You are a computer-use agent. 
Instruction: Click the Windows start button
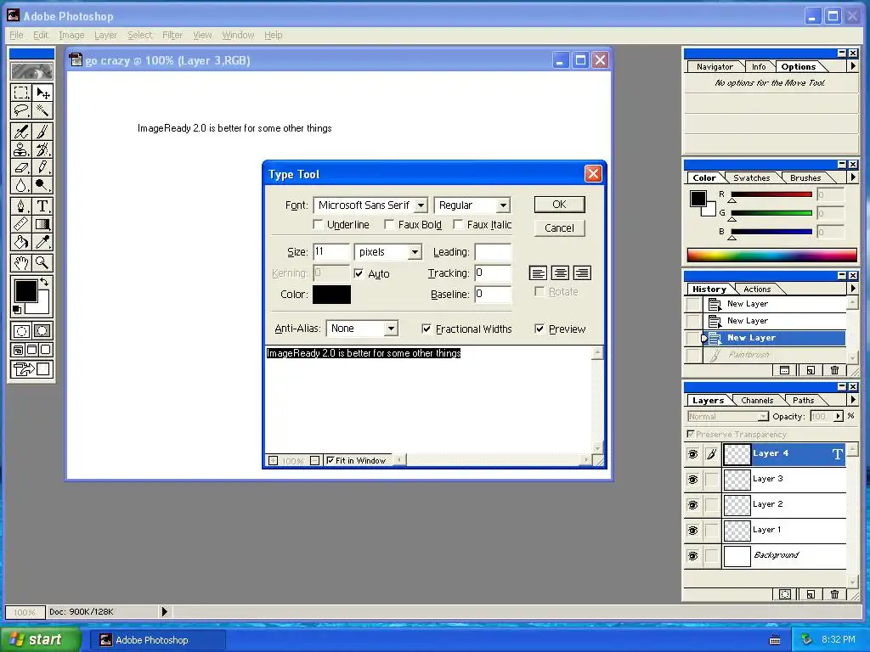pyautogui.click(x=41, y=639)
